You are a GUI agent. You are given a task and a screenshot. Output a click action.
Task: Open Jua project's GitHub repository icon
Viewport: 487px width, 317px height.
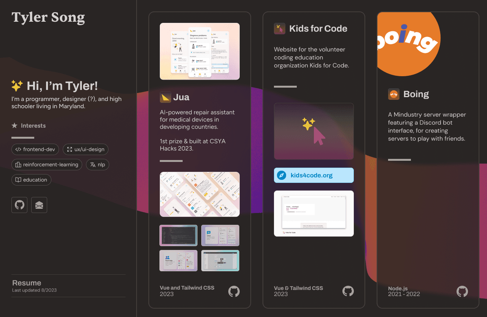click(x=234, y=291)
